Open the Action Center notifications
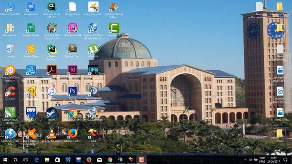The height and width of the screenshot is (164, 292). coord(285,160)
